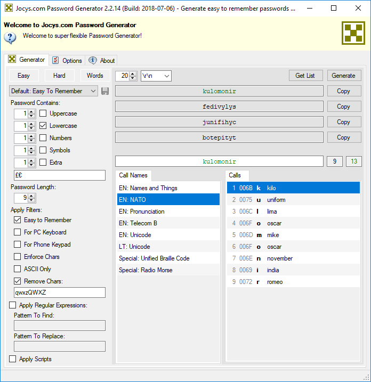Increase the Symbols minimum count
Image resolution: width=371 pixels, height=382 pixels.
[x=31, y=148]
